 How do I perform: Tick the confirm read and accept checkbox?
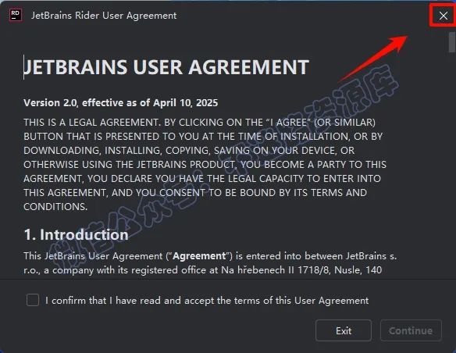[x=33, y=300]
